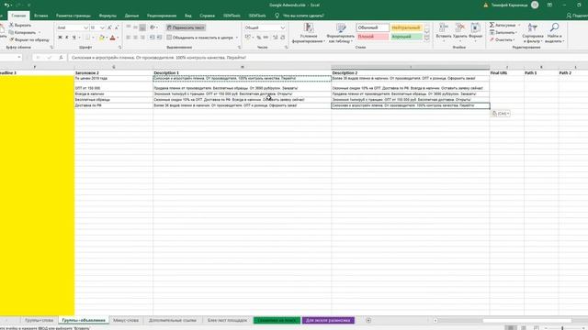Open Найти и выделить
The width and height of the screenshot is (588, 330).
pyautogui.click(x=554, y=33)
